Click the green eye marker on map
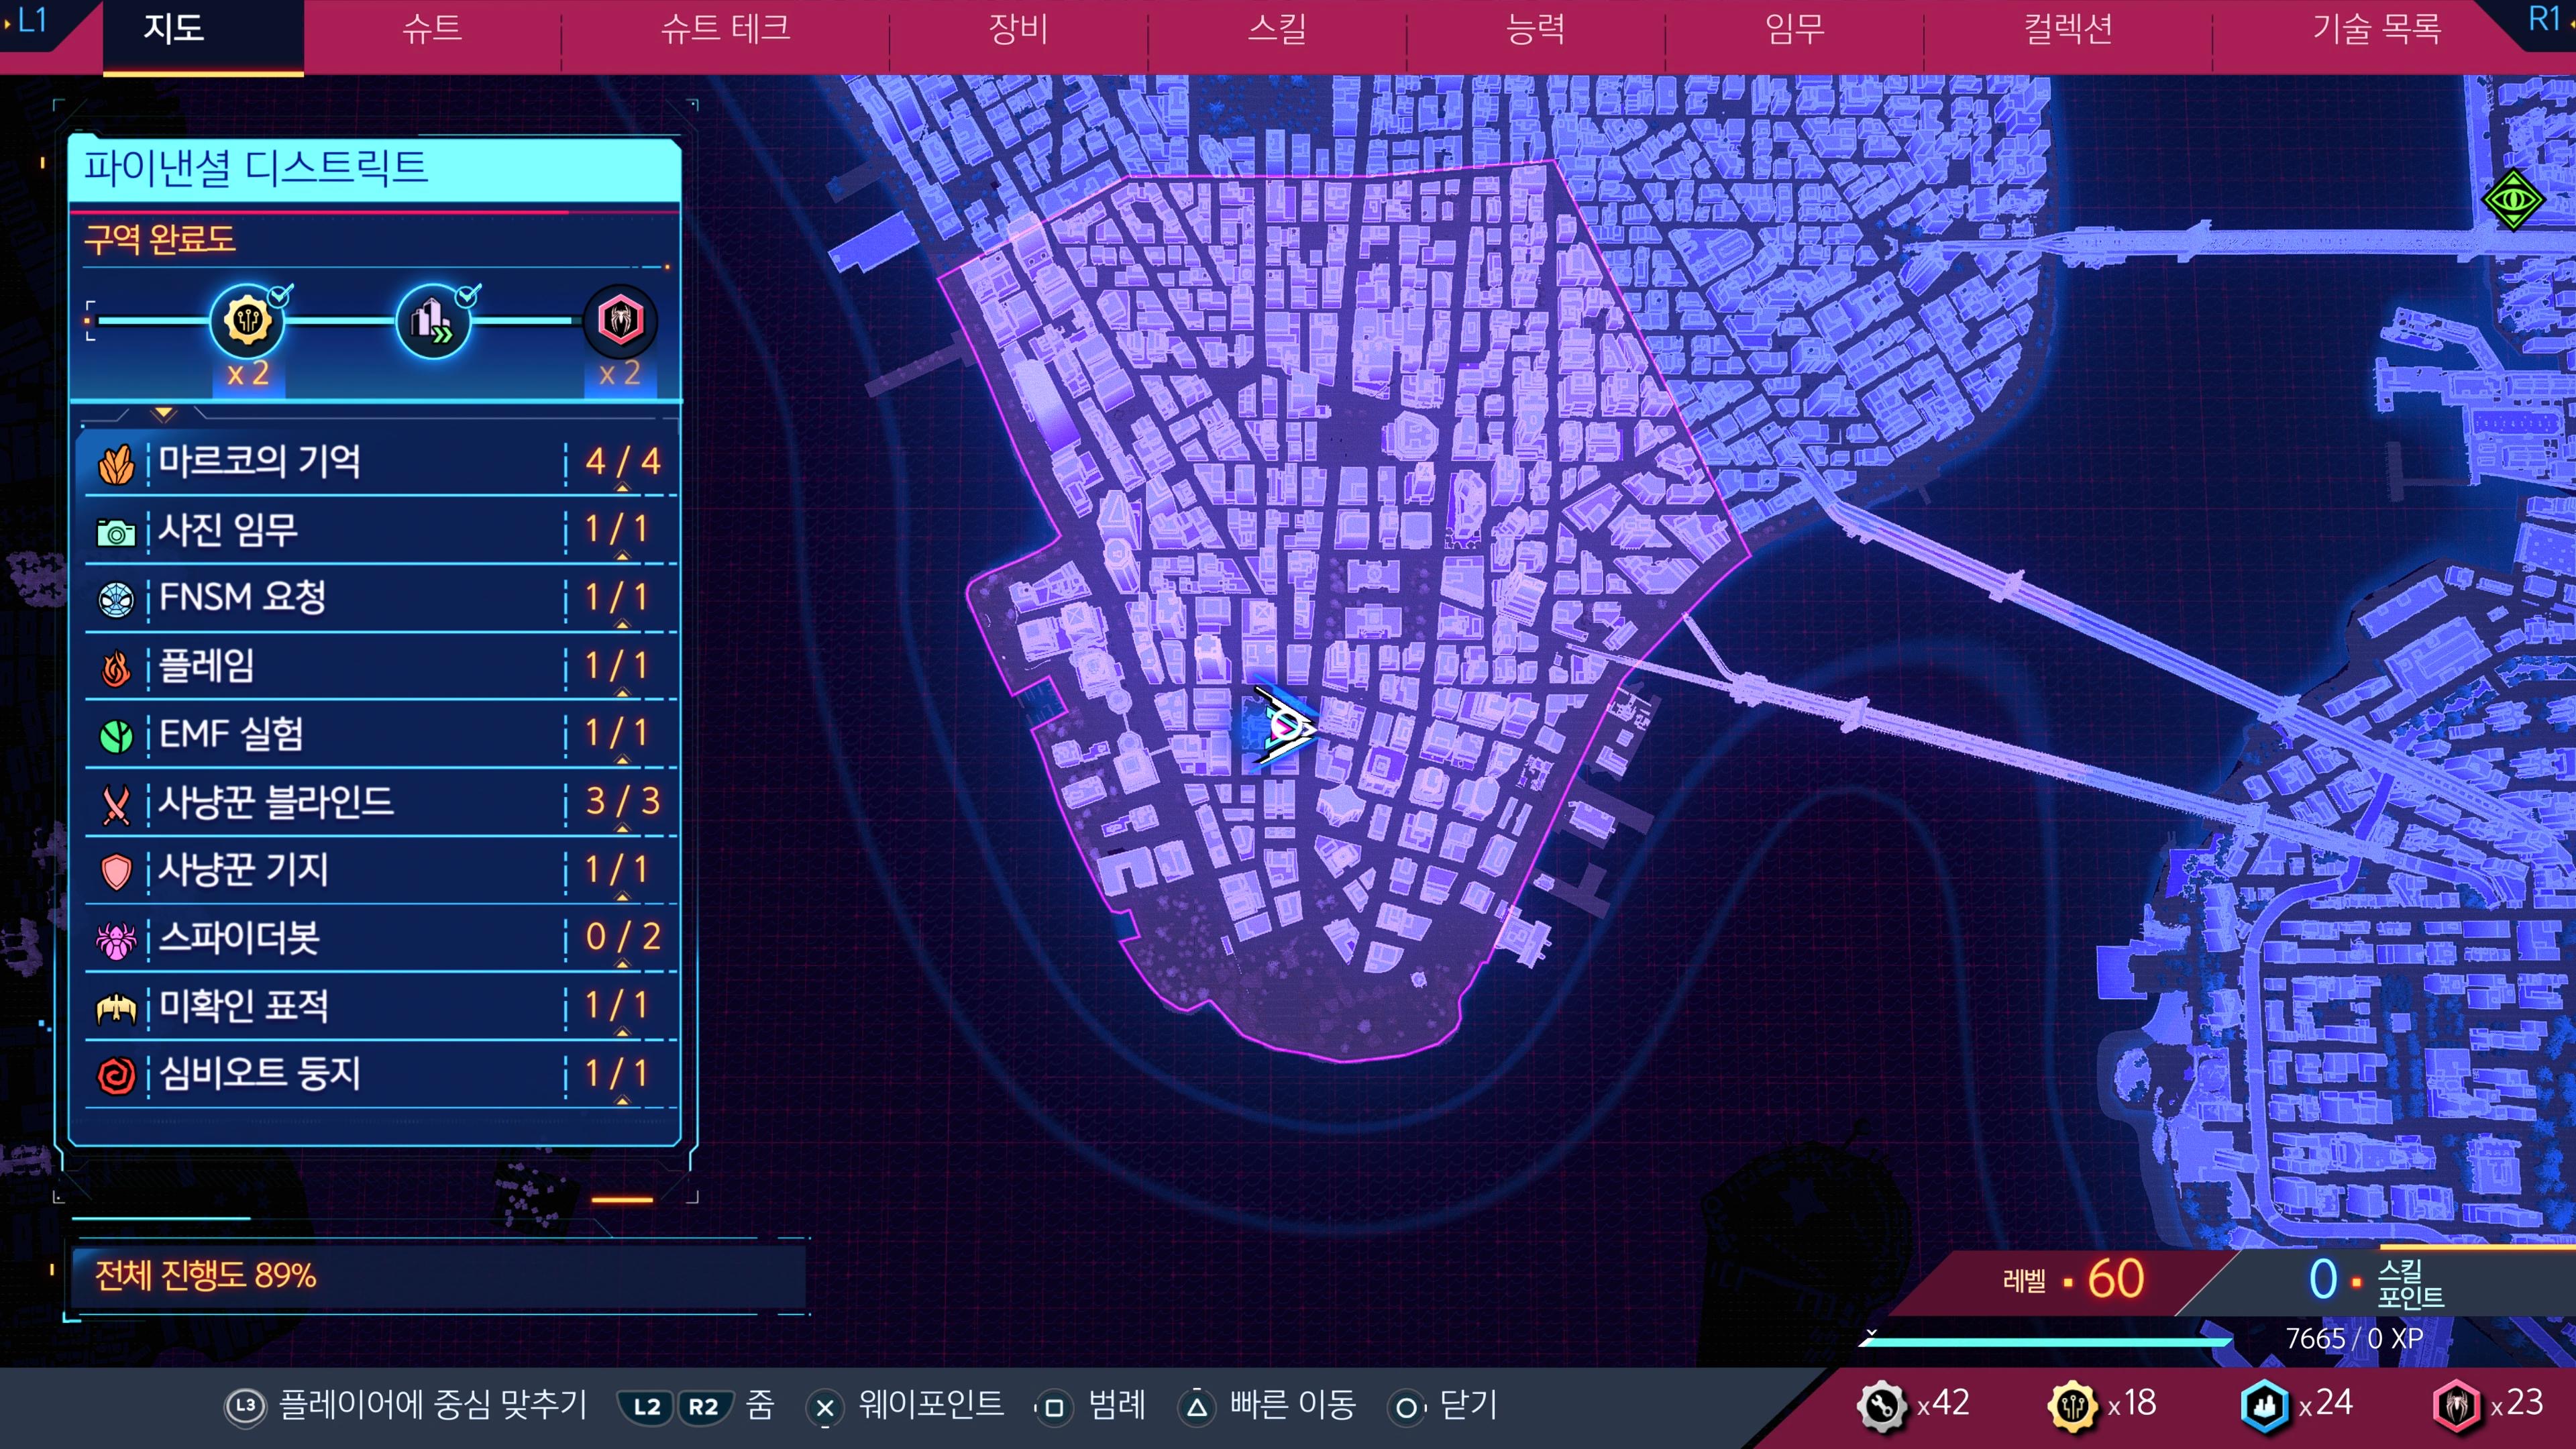The height and width of the screenshot is (1449, 2576). point(2512,201)
